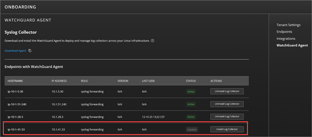This screenshot has height=137, width=312.
Task: Select hostname ip-10-1-51-240
Action: tap(17, 104)
